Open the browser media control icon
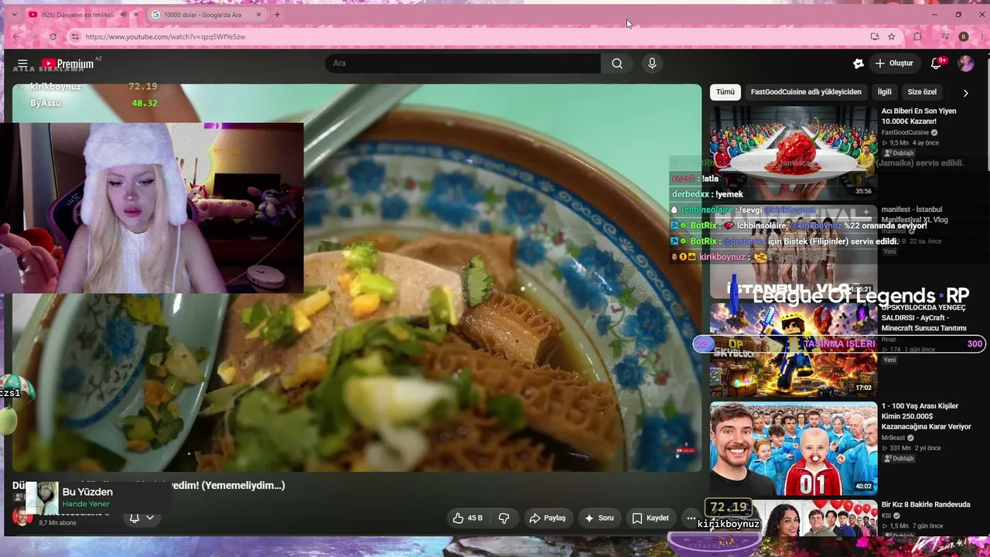Screen dimensions: 990x557 (x=944, y=36)
